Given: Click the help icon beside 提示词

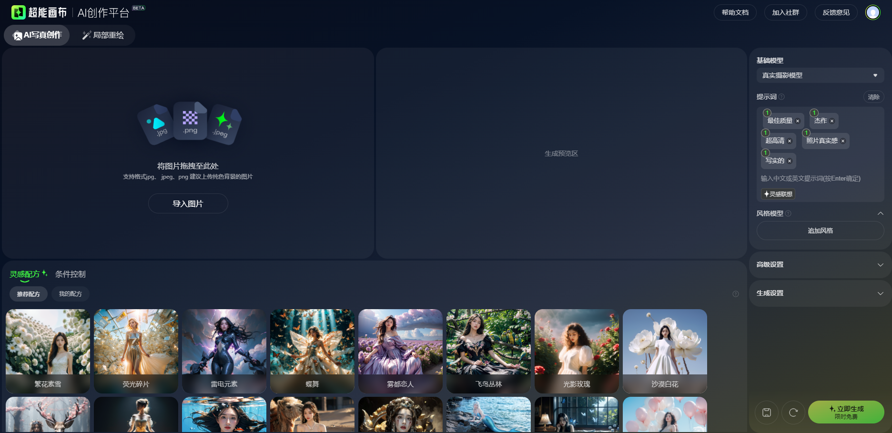Looking at the screenshot, I should pos(781,97).
